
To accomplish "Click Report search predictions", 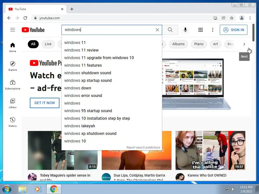I will point(143,148).
